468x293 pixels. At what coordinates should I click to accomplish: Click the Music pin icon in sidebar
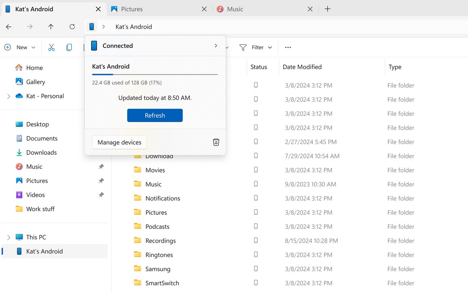tap(101, 166)
